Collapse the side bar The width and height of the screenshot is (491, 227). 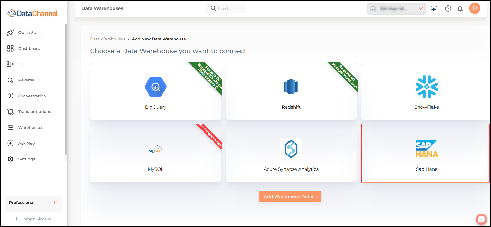pyautogui.click(x=34, y=219)
